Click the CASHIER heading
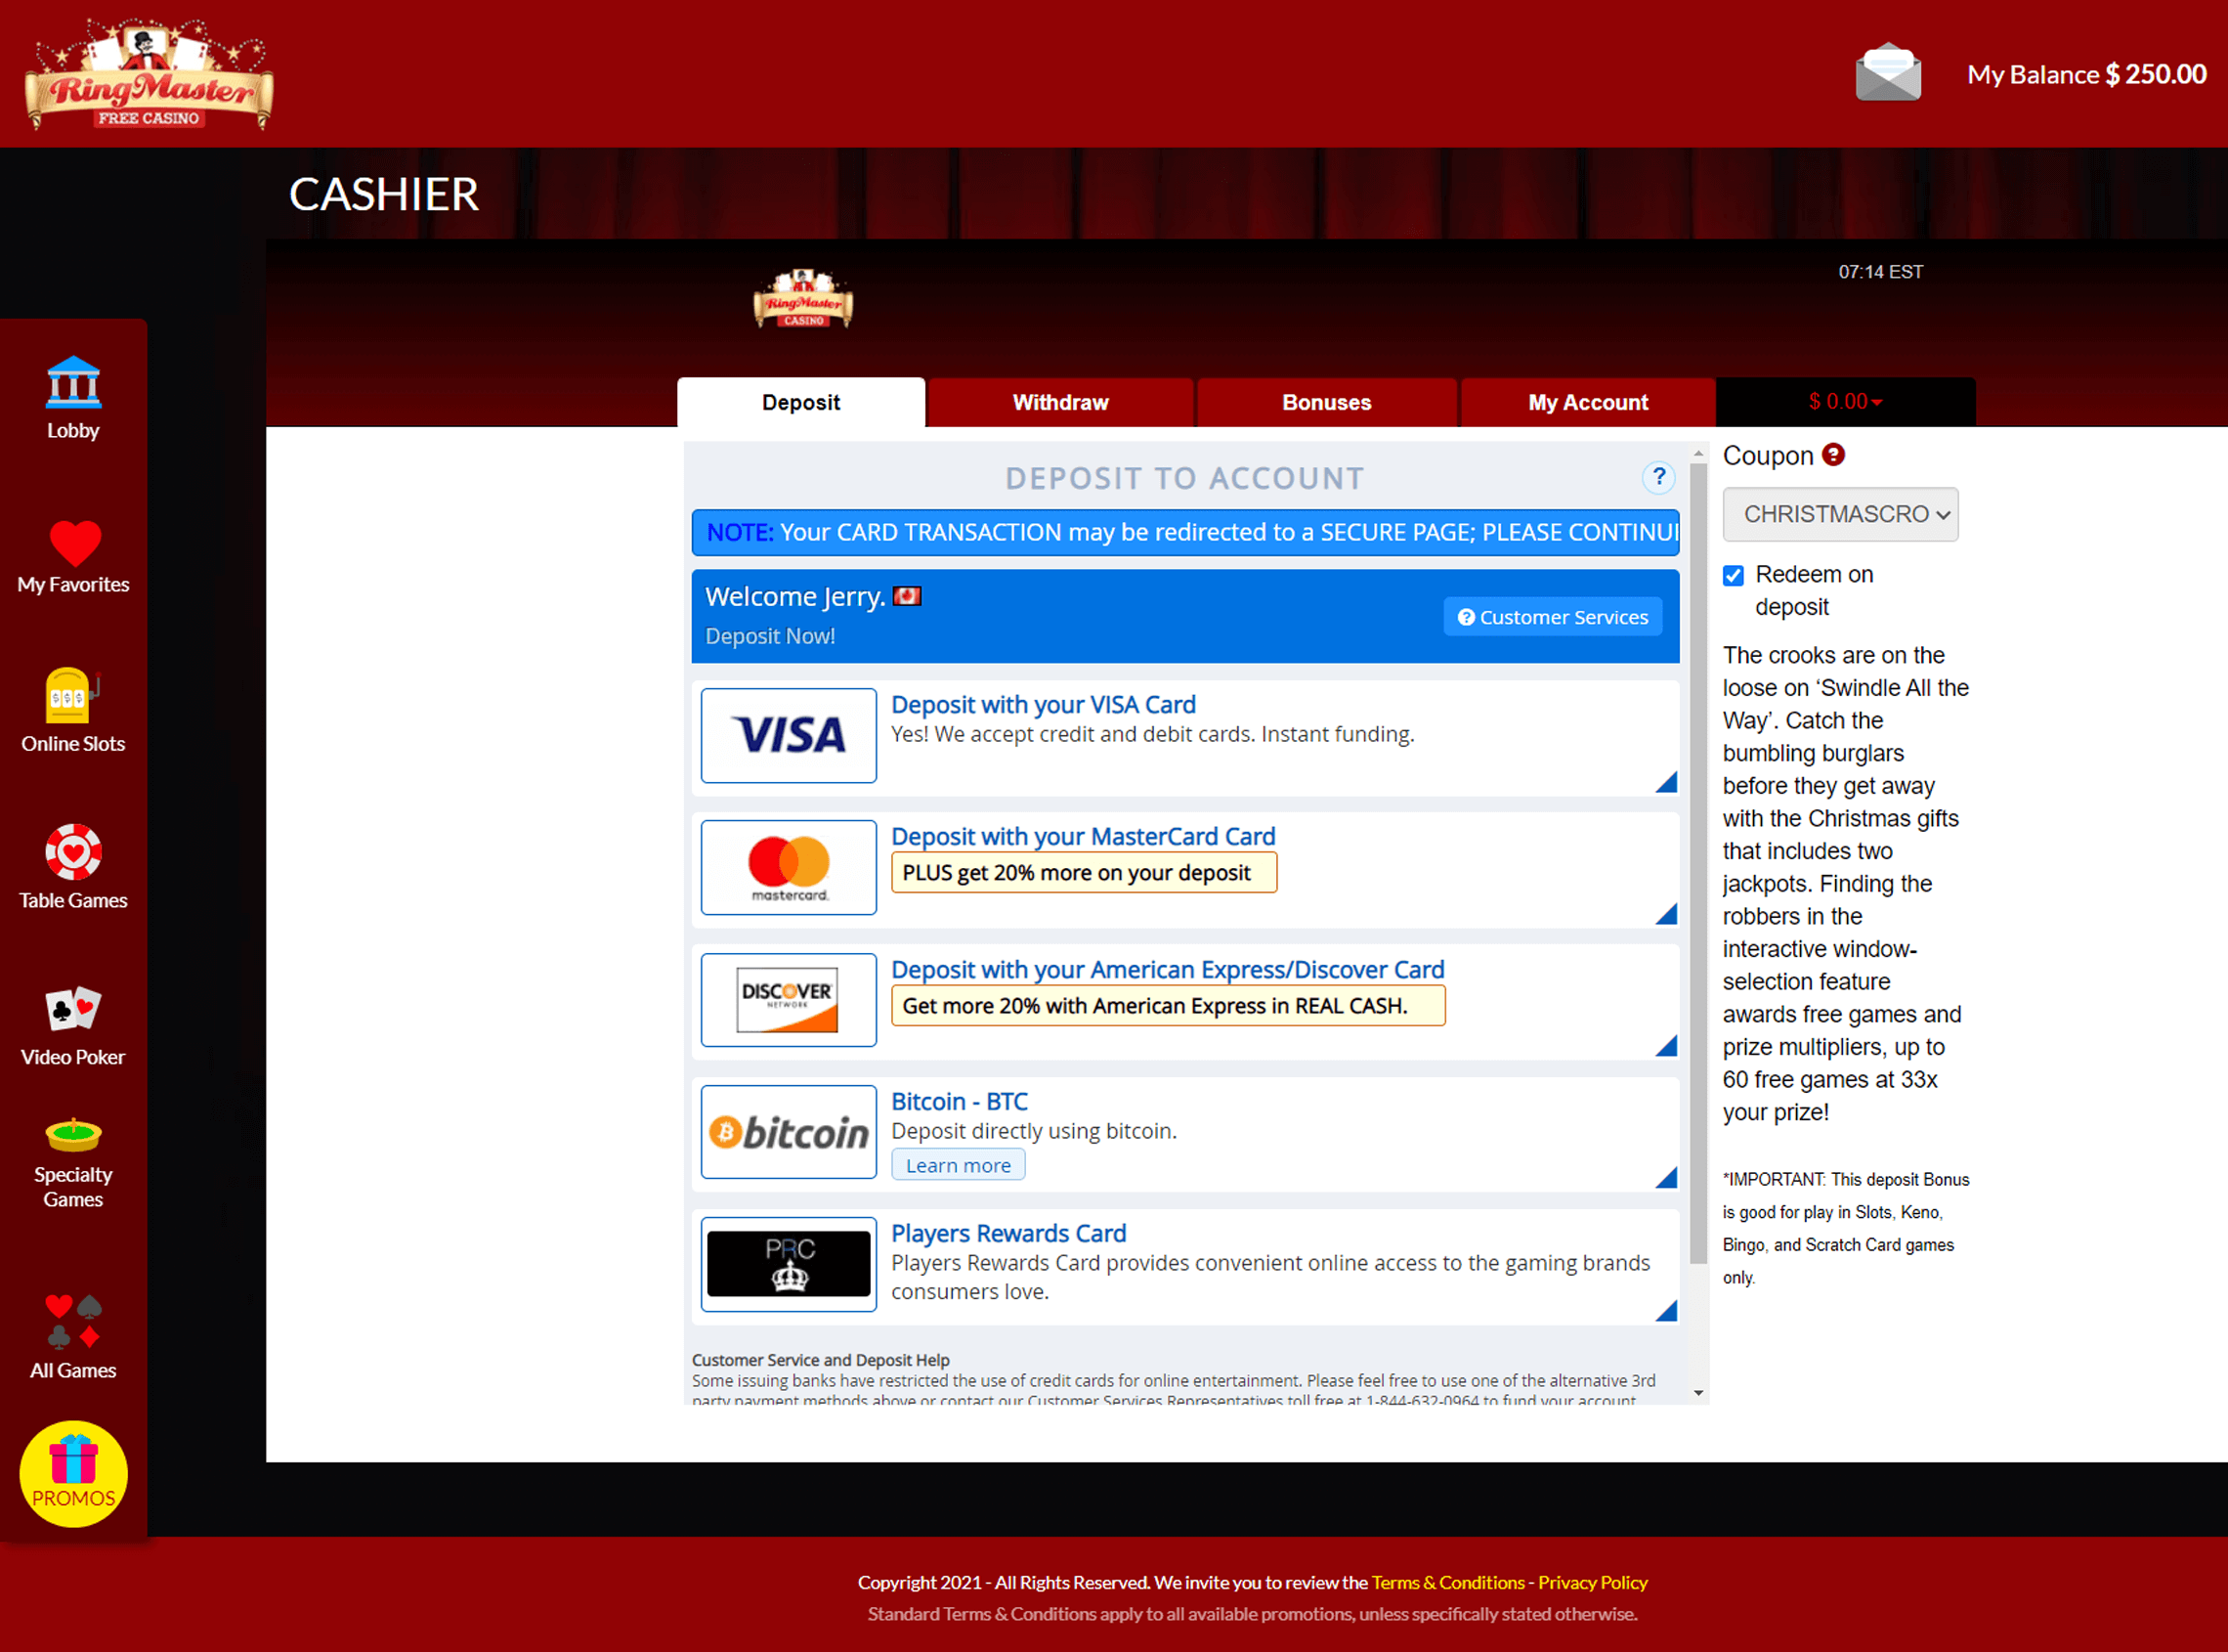The width and height of the screenshot is (2228, 1652). [x=384, y=194]
